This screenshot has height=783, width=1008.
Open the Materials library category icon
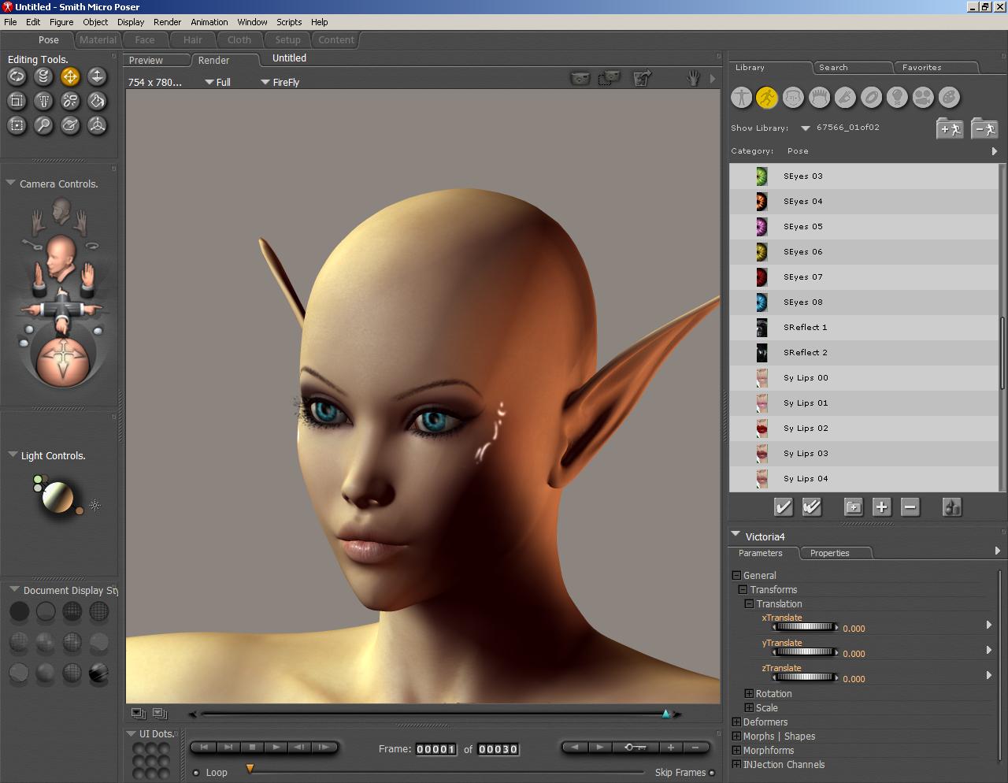949,97
